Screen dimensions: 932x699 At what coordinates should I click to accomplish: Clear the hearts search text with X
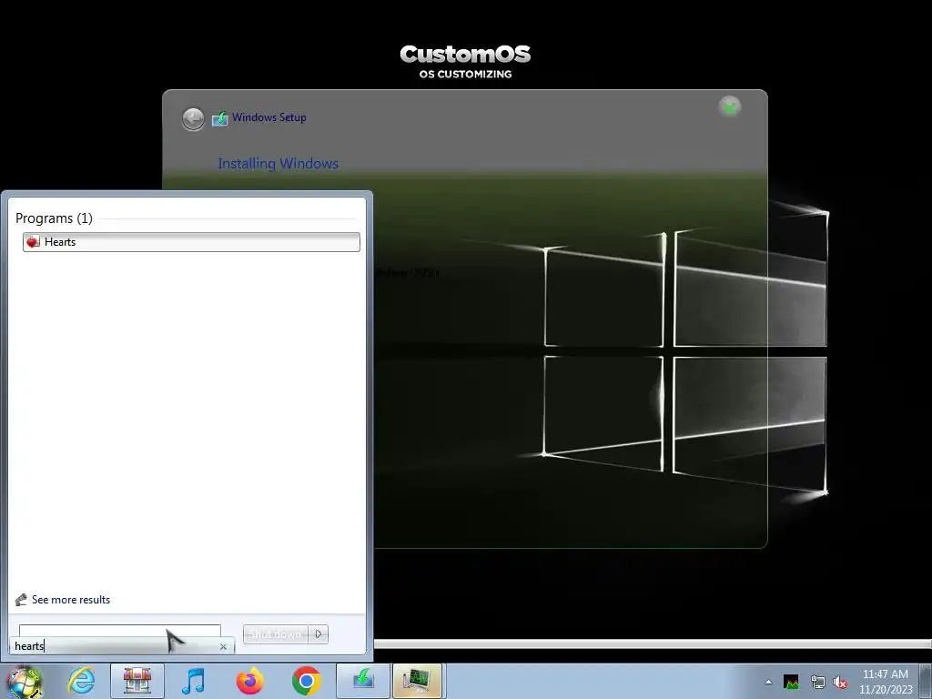223,647
